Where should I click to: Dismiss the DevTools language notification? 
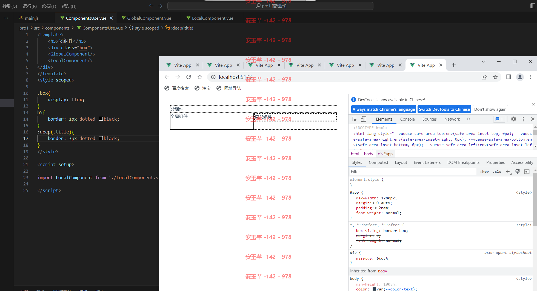pos(533,104)
